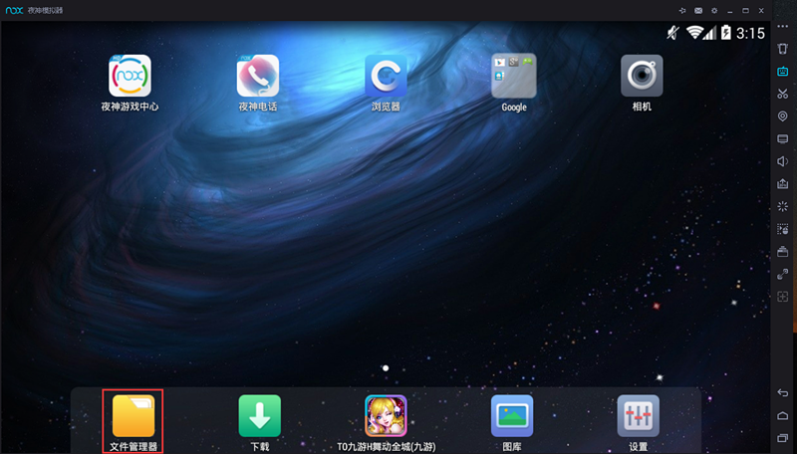The width and height of the screenshot is (797, 454).
Task: Click the scissors screenshot icon
Action: [x=783, y=94]
